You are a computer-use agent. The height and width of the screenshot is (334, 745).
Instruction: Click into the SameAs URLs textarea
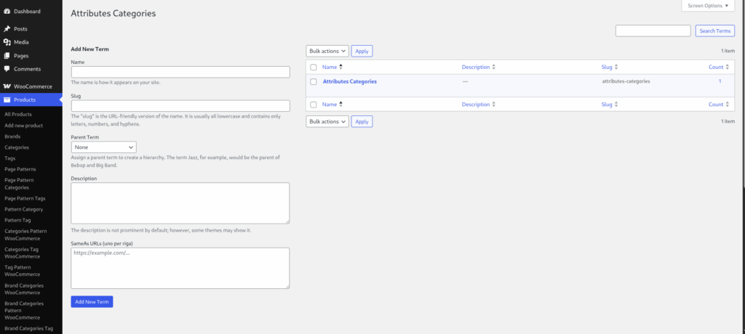tap(180, 268)
